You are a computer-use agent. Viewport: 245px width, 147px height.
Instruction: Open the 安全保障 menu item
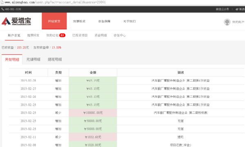coord(104,21)
